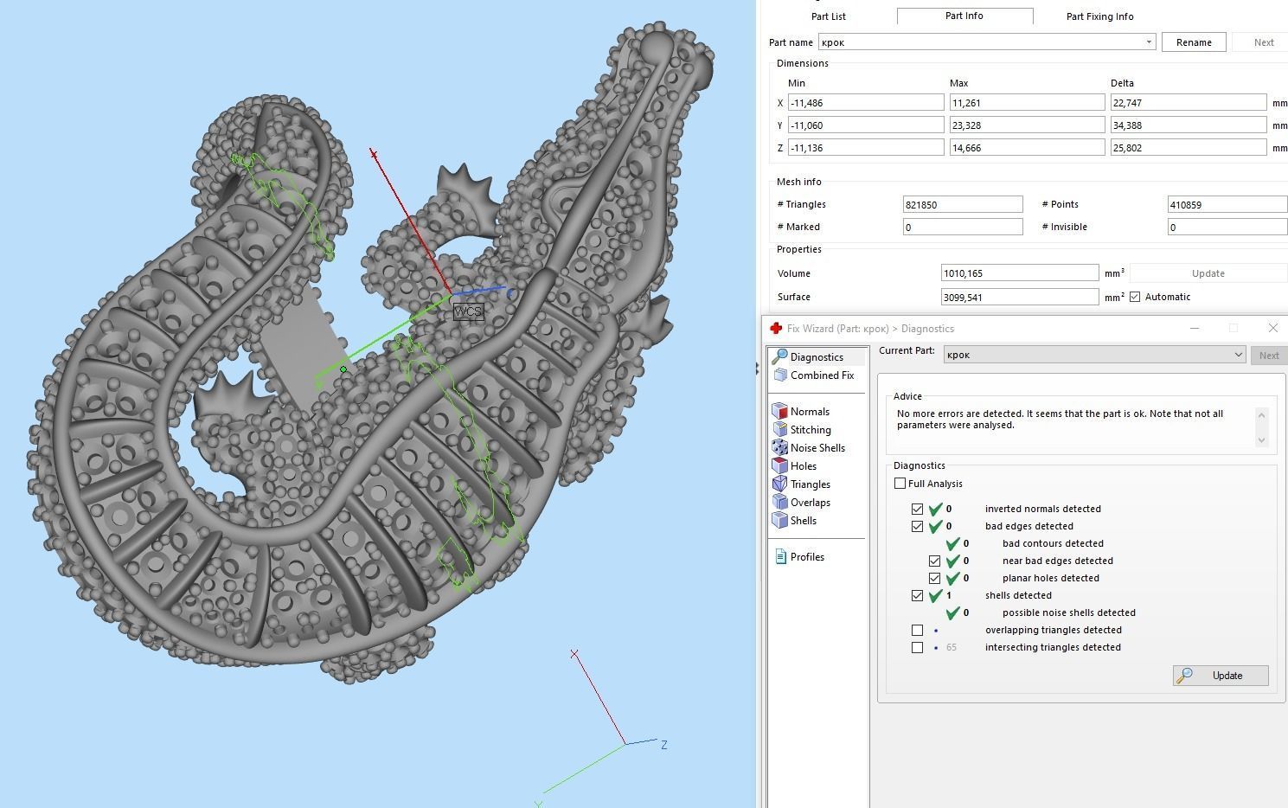Open the Shells page icon
This screenshot has width=1288, height=808.
pos(780,521)
